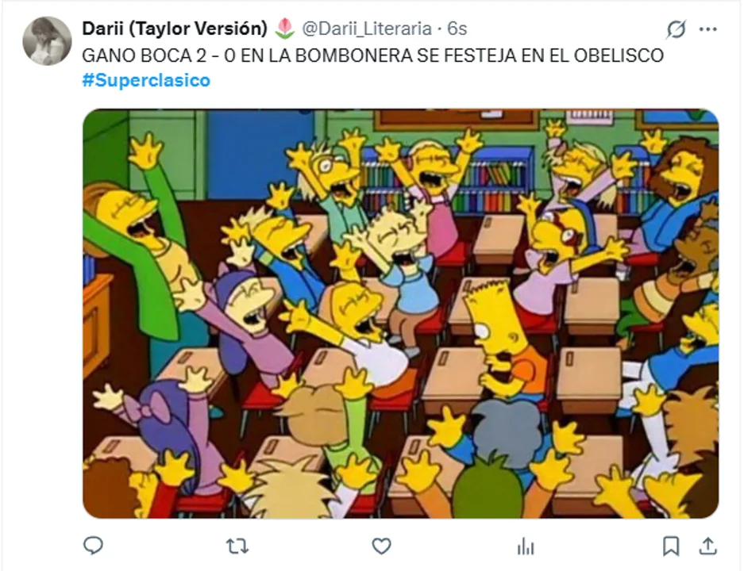Click the reply speech bubble icon
The width and height of the screenshot is (744, 571).
[93, 546]
